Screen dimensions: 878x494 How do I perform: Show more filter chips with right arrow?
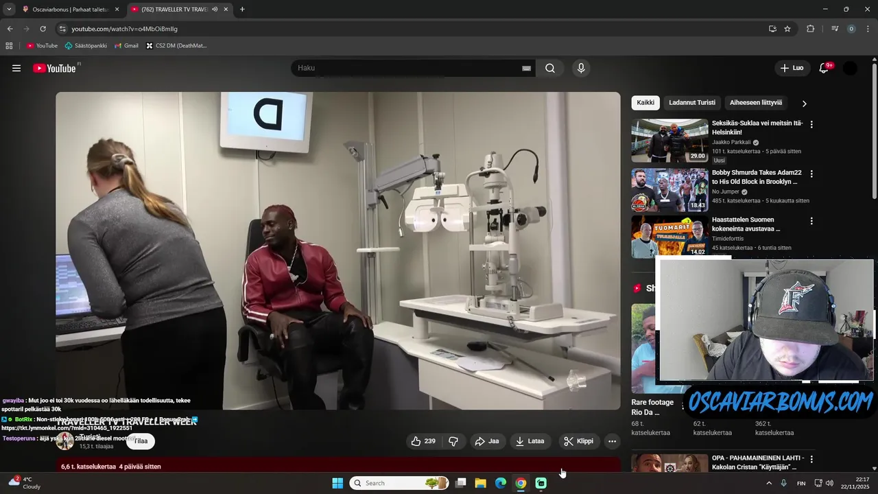point(805,104)
